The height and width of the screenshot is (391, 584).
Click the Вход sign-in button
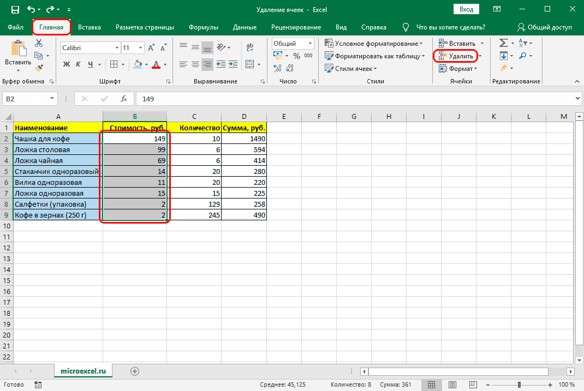tap(466, 10)
